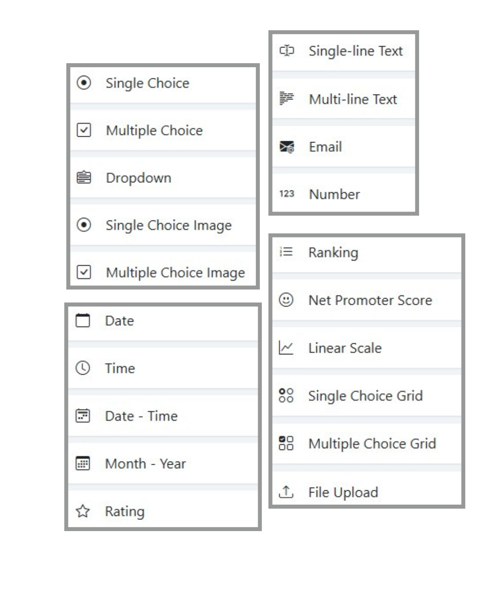Select the Single Choice Image option

click(169, 225)
